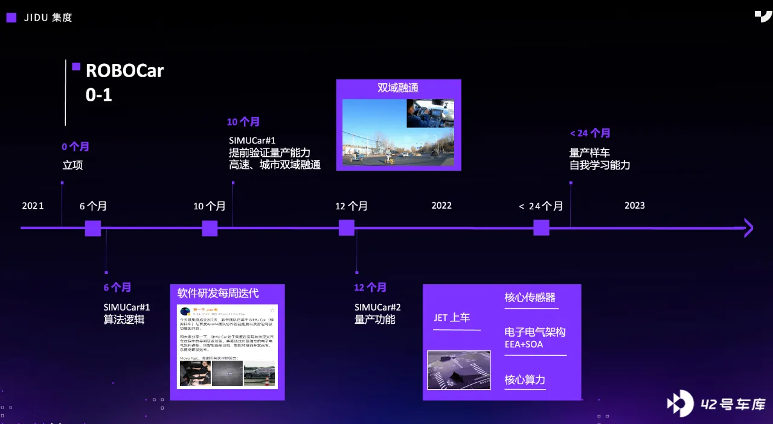Click the purple 10 个月 heading above SIMUCar#1
The width and height of the screenshot is (773, 424).
243,122
